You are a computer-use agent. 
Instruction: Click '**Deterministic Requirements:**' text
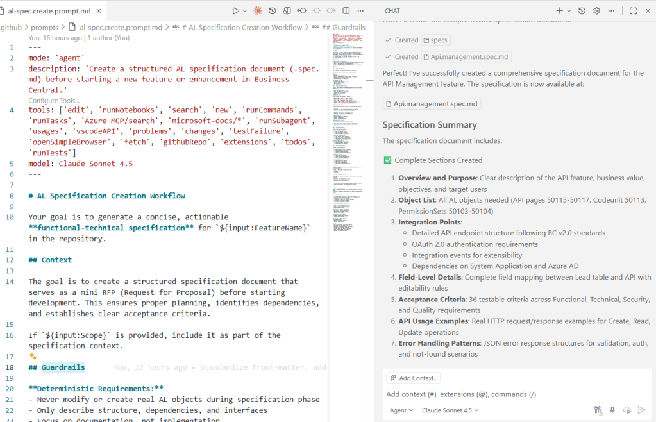click(96, 389)
